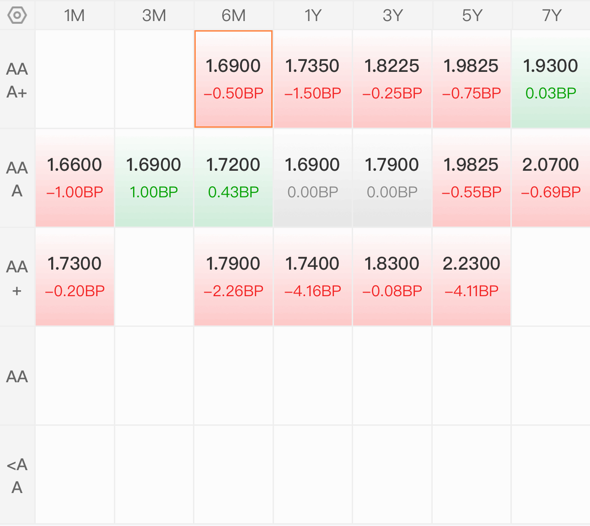Select the 1M column header
The height and width of the screenshot is (526, 590).
tap(75, 16)
